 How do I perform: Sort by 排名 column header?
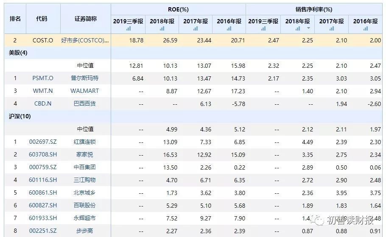(x=15, y=19)
